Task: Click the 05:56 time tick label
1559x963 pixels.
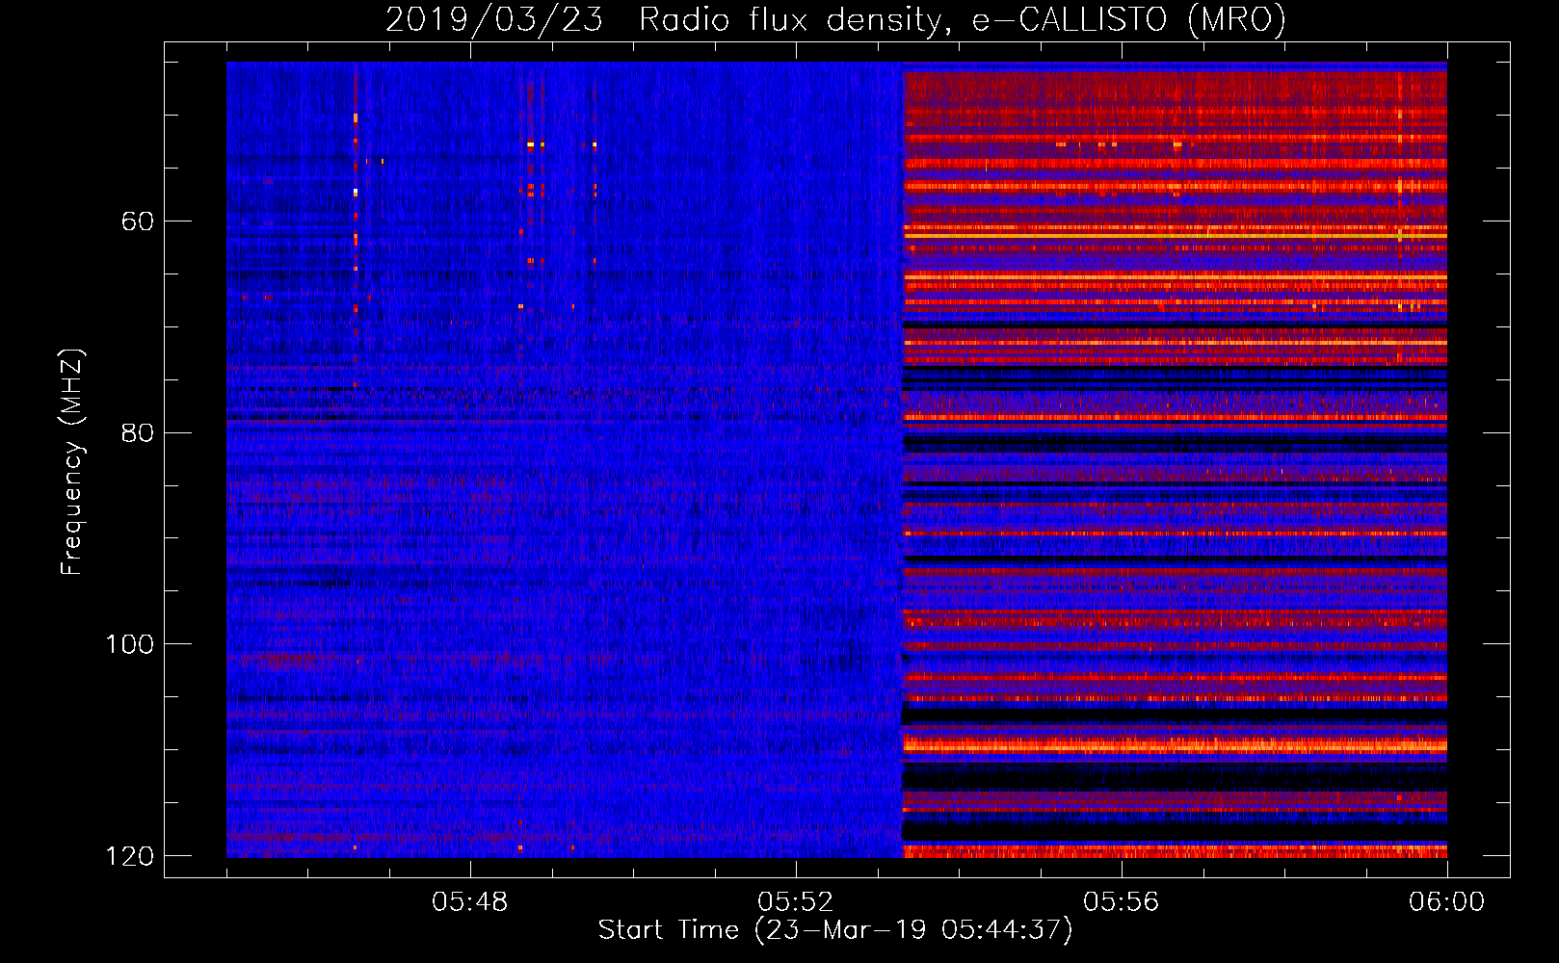Action: 1122,902
